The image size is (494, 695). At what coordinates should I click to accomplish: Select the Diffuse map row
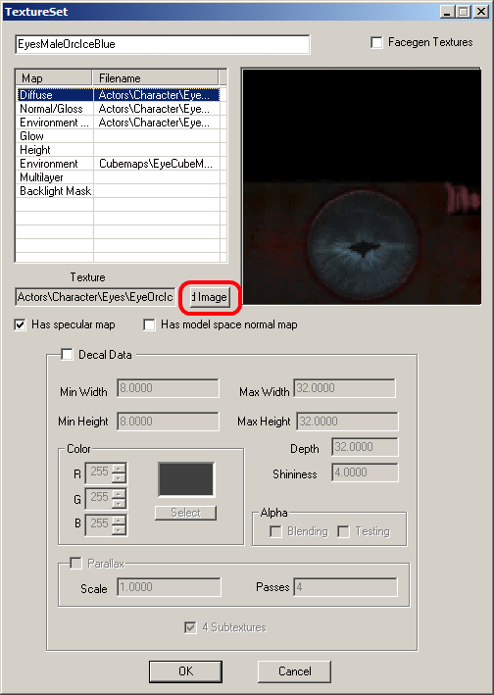coord(119,95)
